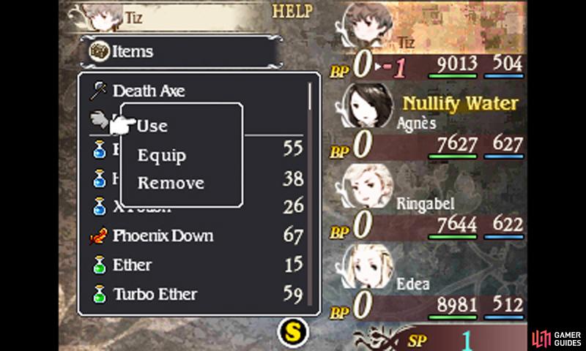The height and width of the screenshot is (351, 586).
Task: Select the Turbo Ether item entry
Action: pos(196,294)
